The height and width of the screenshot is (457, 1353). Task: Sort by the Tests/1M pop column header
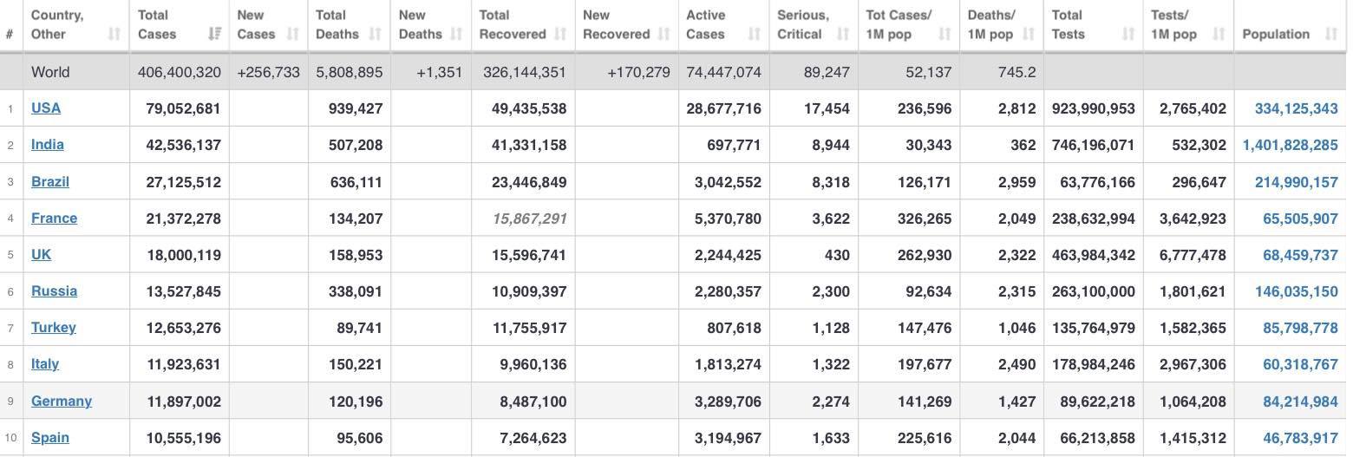pos(1187,25)
